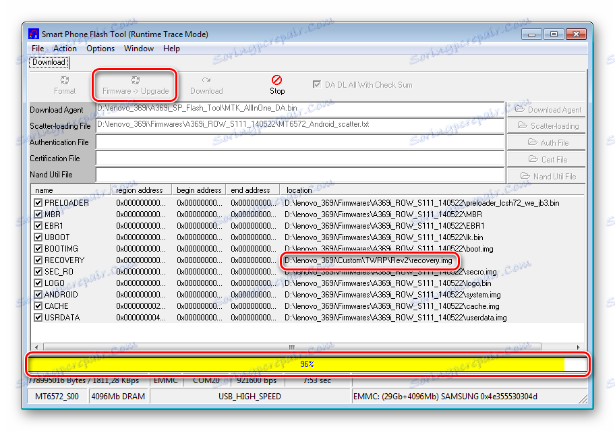
Task: Open the File menu
Action: click(x=38, y=49)
